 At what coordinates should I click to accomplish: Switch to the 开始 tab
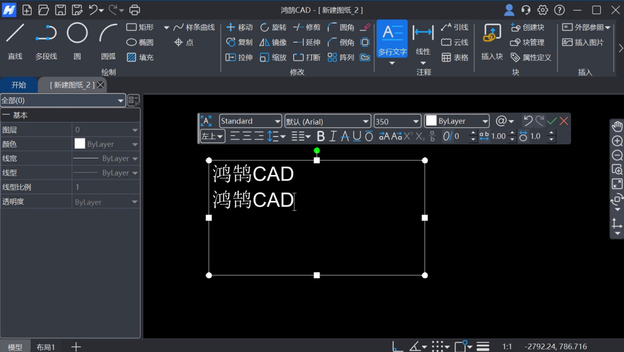point(19,85)
